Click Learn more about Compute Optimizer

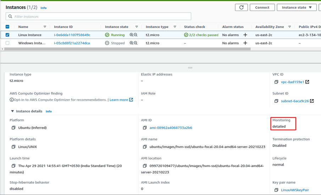tap(119, 100)
